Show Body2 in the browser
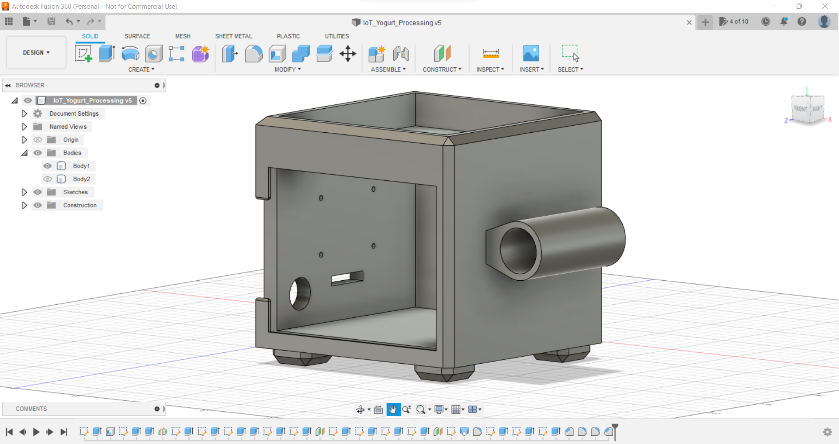Image resolution: width=839 pixels, height=444 pixels. 47,179
